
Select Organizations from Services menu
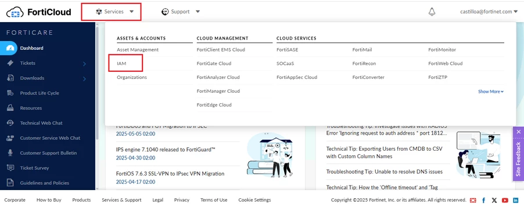click(x=132, y=77)
